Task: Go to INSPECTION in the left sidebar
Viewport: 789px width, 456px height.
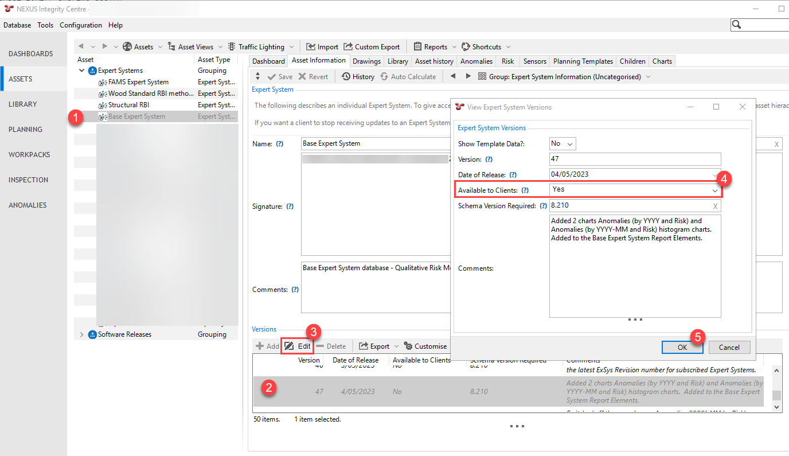Action: click(29, 180)
